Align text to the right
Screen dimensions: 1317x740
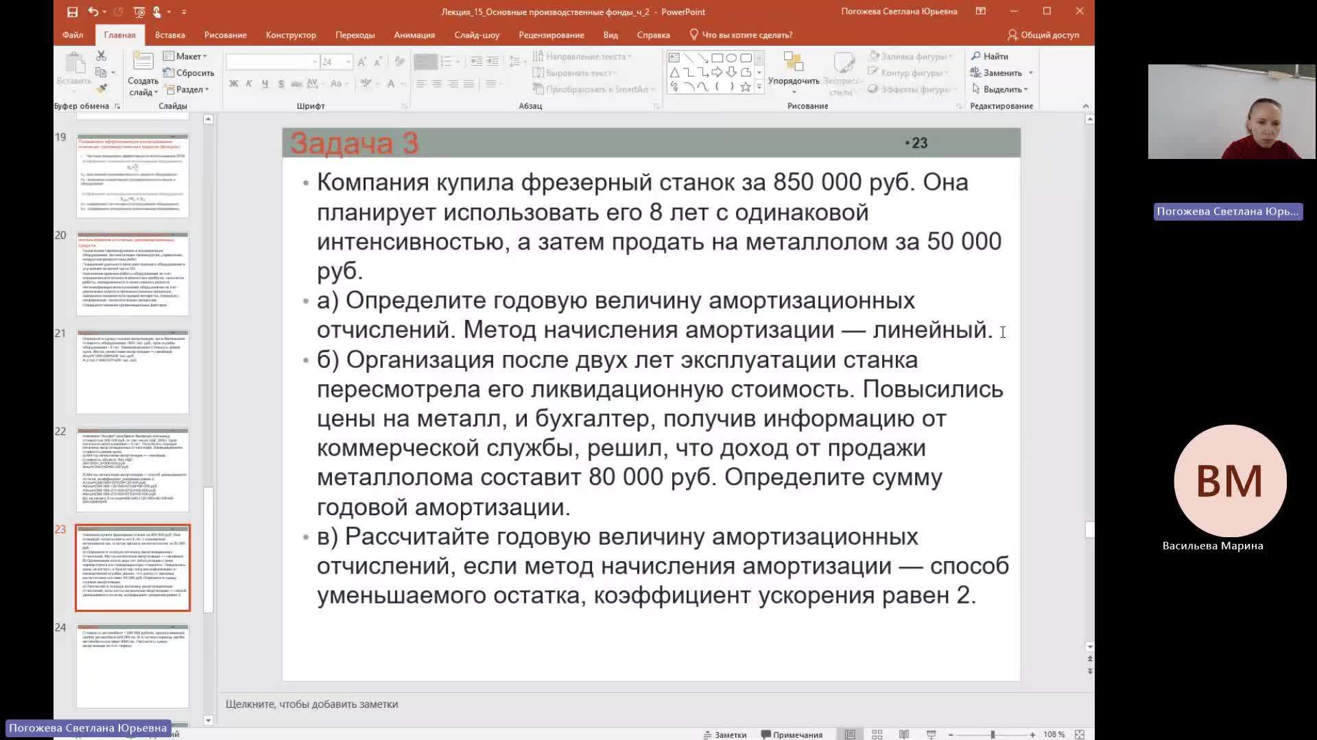453,84
